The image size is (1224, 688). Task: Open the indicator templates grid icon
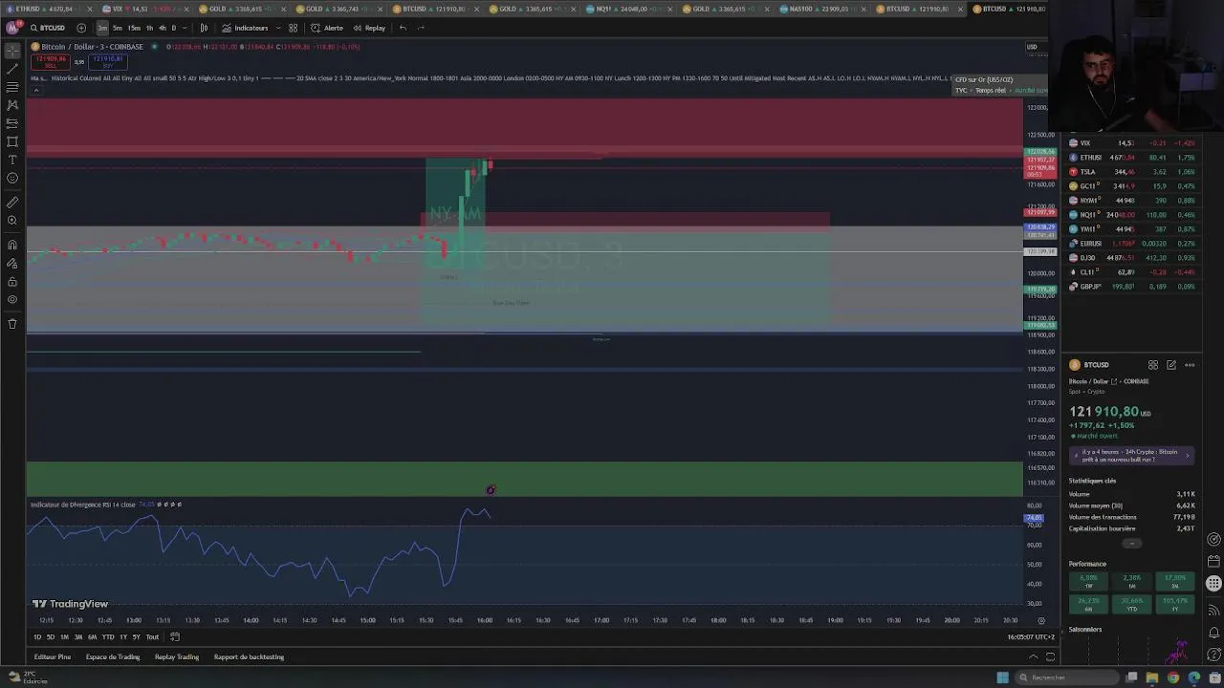pyautogui.click(x=293, y=28)
